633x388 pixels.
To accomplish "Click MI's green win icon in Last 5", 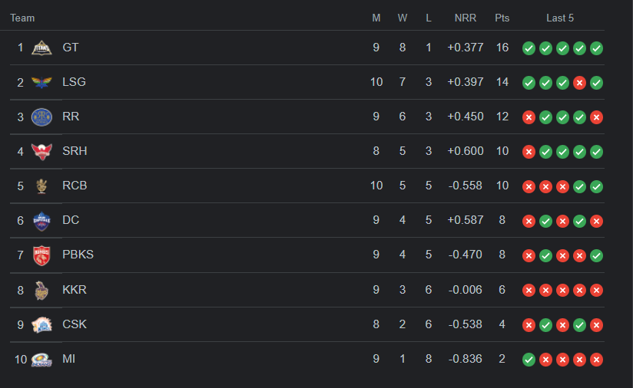I will [529, 360].
